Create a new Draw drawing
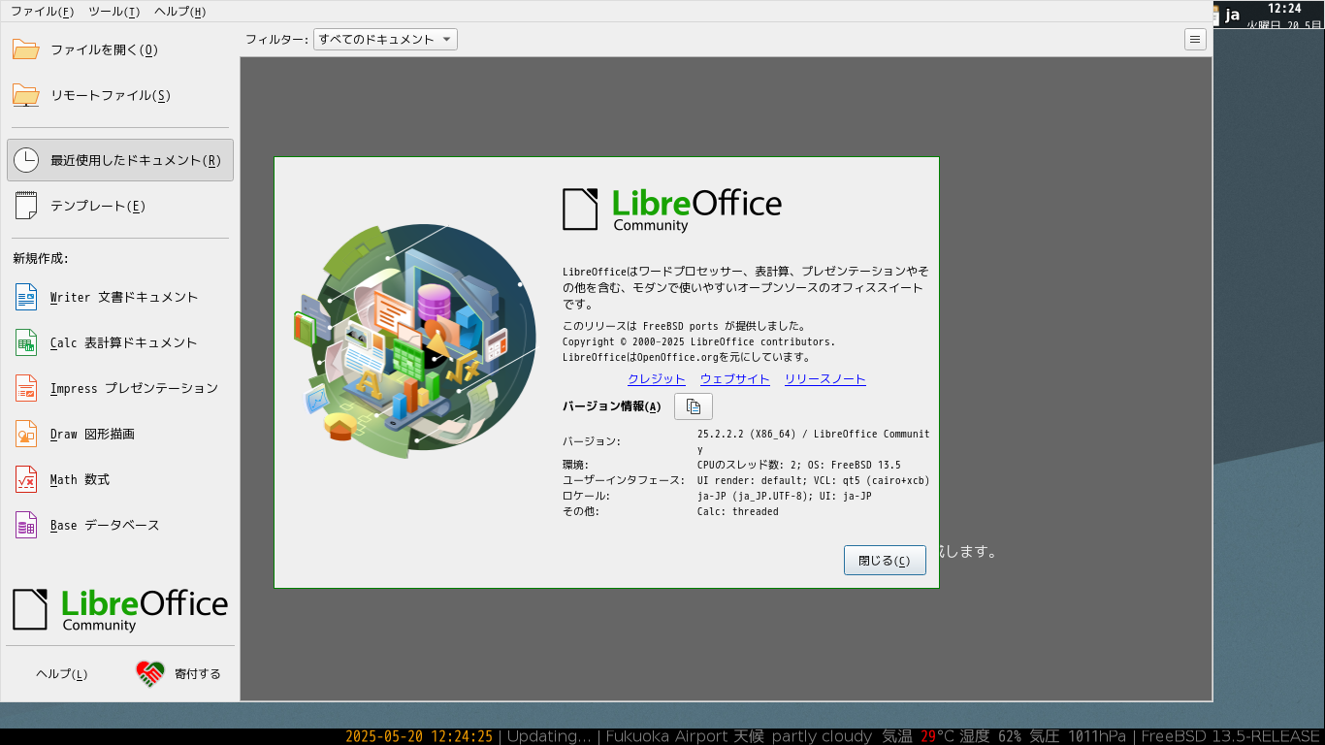Viewport: 1325px width, 745px height. tap(120, 434)
